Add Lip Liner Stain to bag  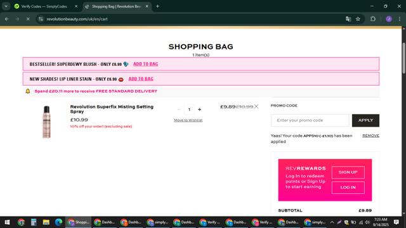pyautogui.click(x=141, y=79)
